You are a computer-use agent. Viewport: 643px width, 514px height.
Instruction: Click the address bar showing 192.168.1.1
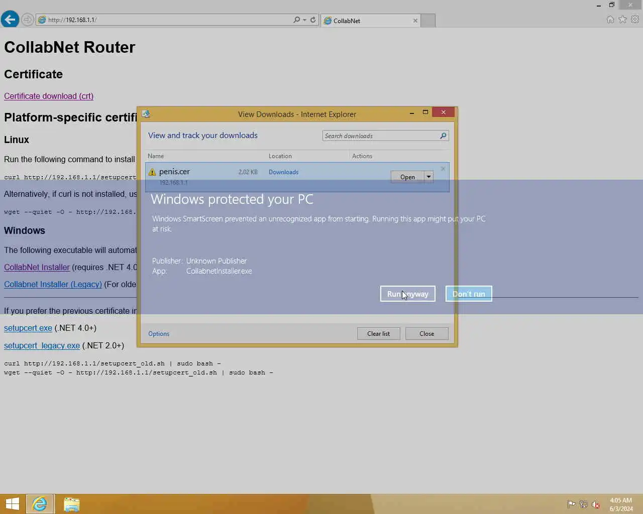coord(166,20)
